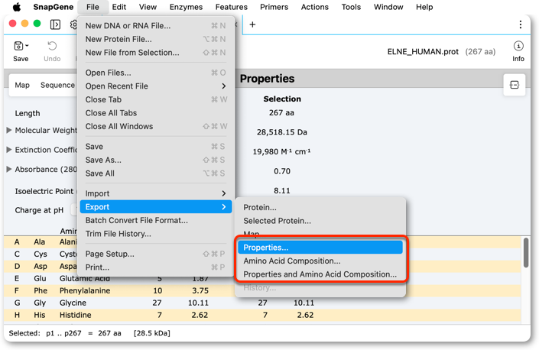The image size is (539, 350).
Task: Toggle the sidebar panel icon
Action: (55, 24)
